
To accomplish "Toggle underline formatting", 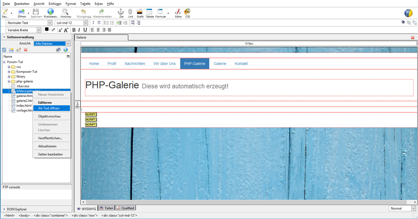I will point(85,30).
